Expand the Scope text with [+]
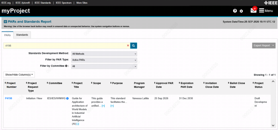The height and width of the screenshot is (130, 278). pyautogui.click(x=103, y=106)
